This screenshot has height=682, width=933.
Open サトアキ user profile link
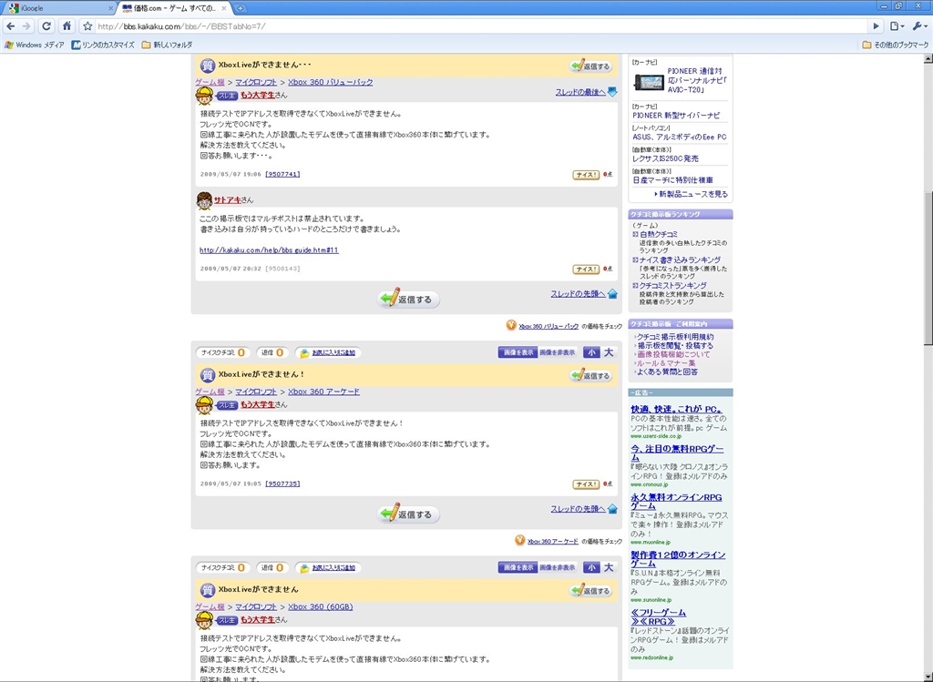click(x=228, y=200)
